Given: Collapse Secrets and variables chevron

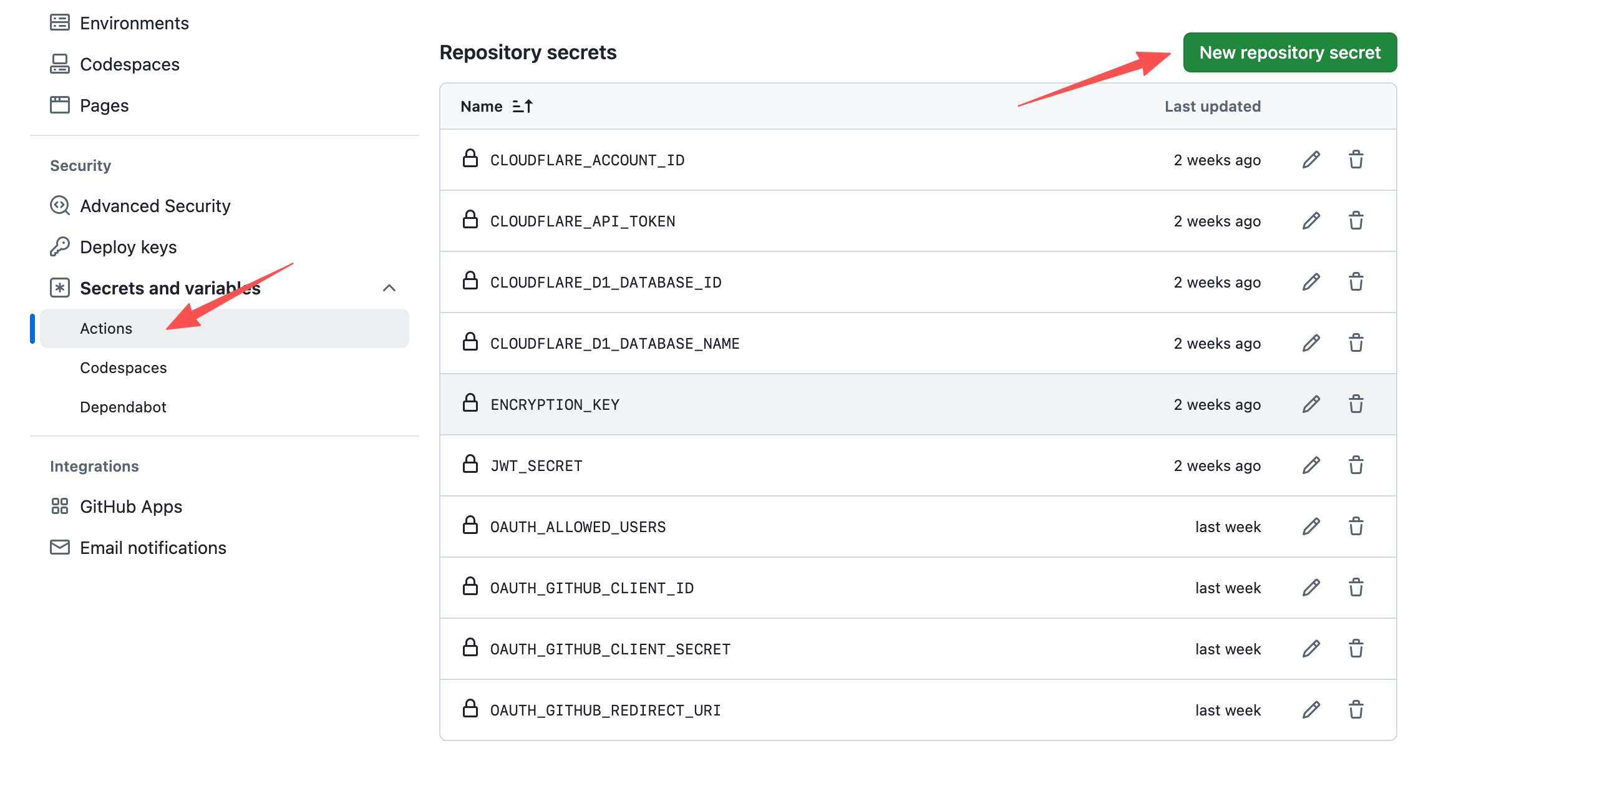Looking at the screenshot, I should point(389,288).
